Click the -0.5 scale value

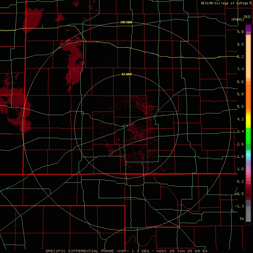click(240, 194)
